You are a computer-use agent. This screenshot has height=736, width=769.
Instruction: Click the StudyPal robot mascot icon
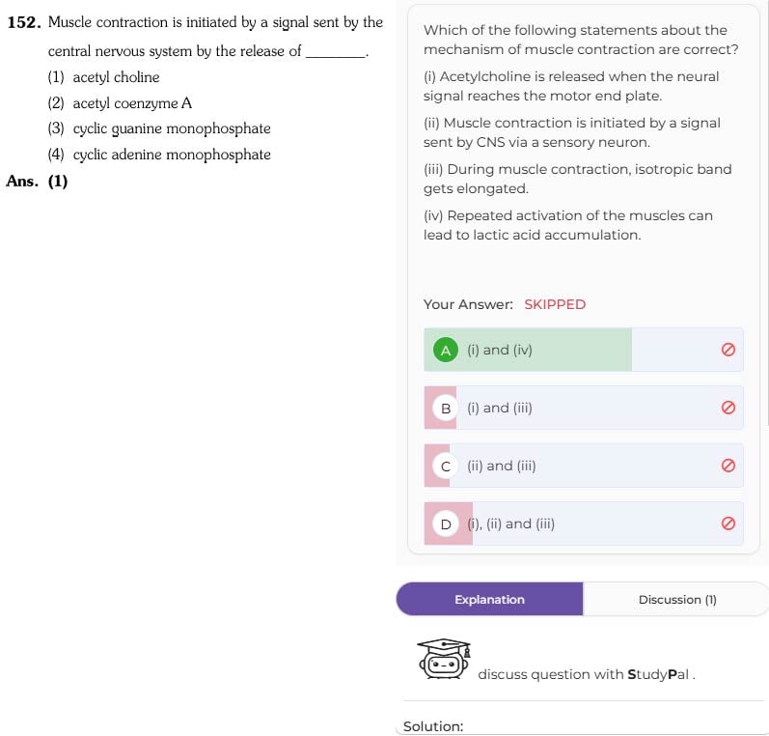(443, 659)
